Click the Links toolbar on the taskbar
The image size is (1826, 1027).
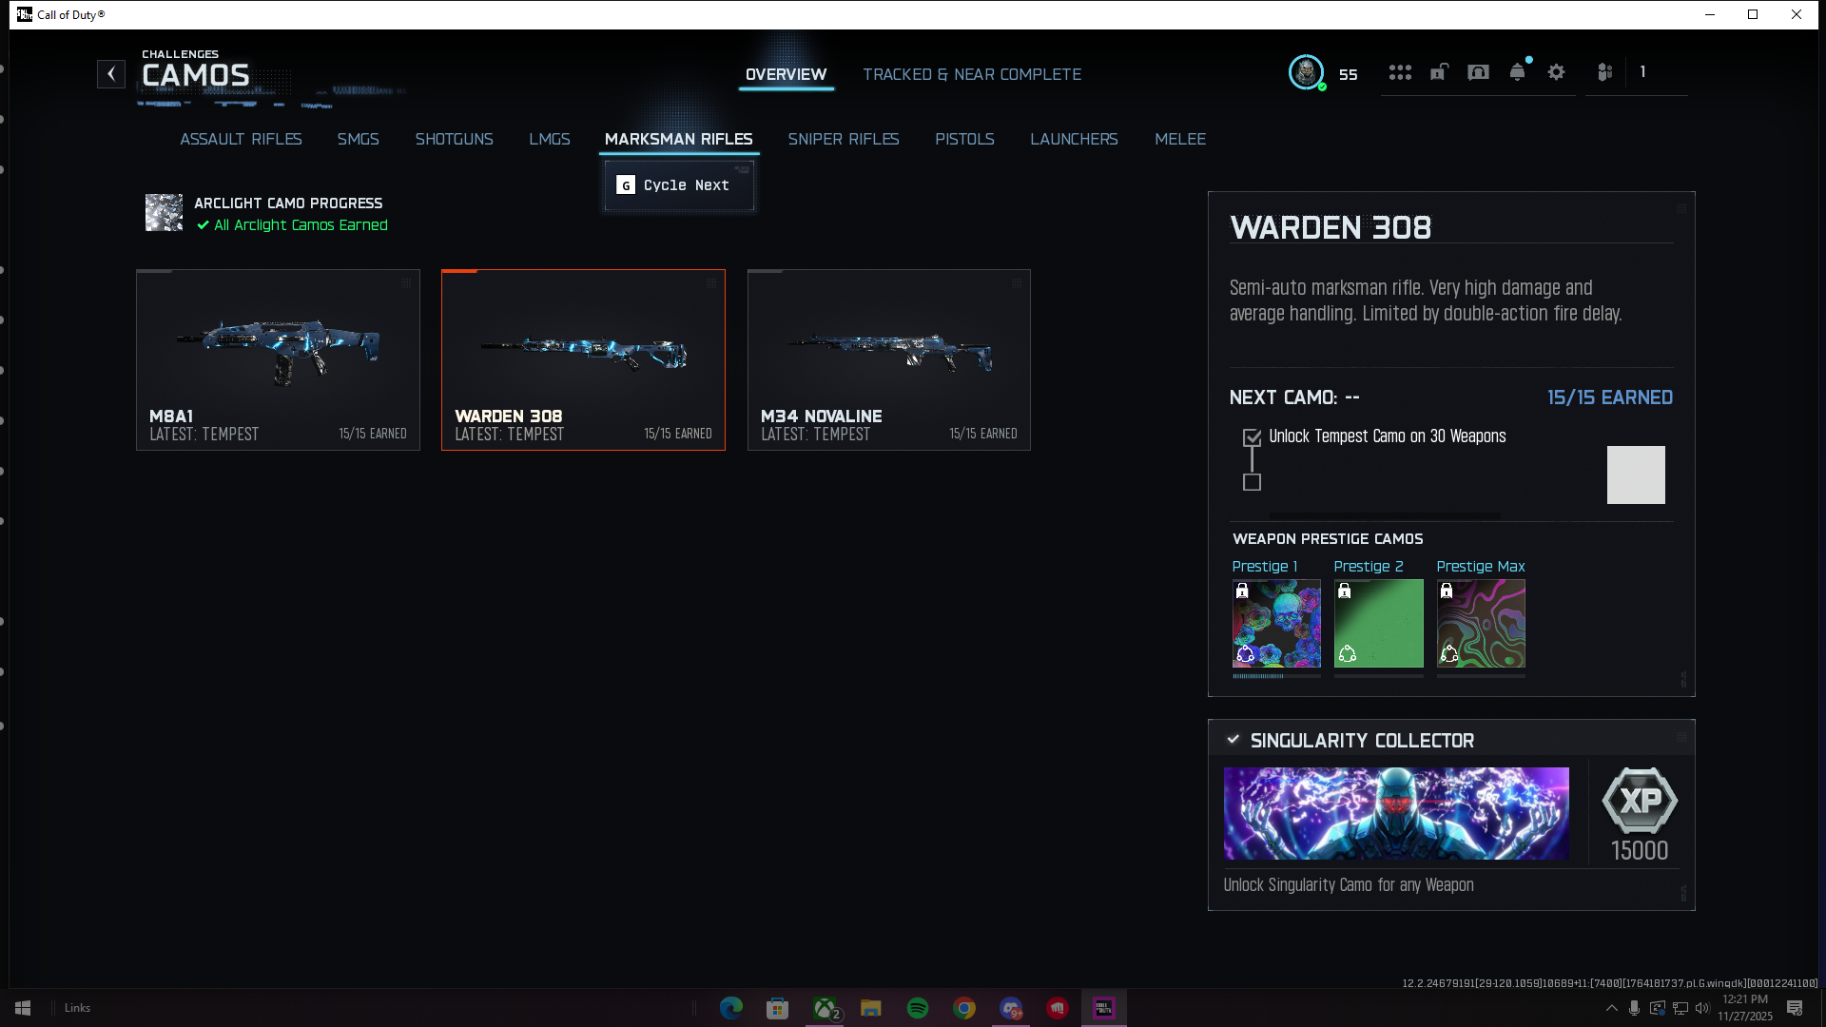coord(77,1008)
